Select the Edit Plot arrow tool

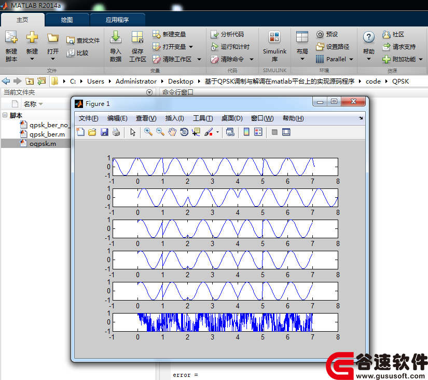point(133,132)
